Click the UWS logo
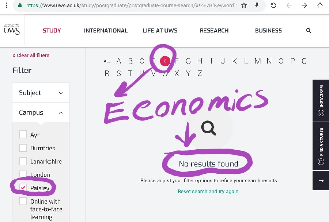 [x=12, y=29]
